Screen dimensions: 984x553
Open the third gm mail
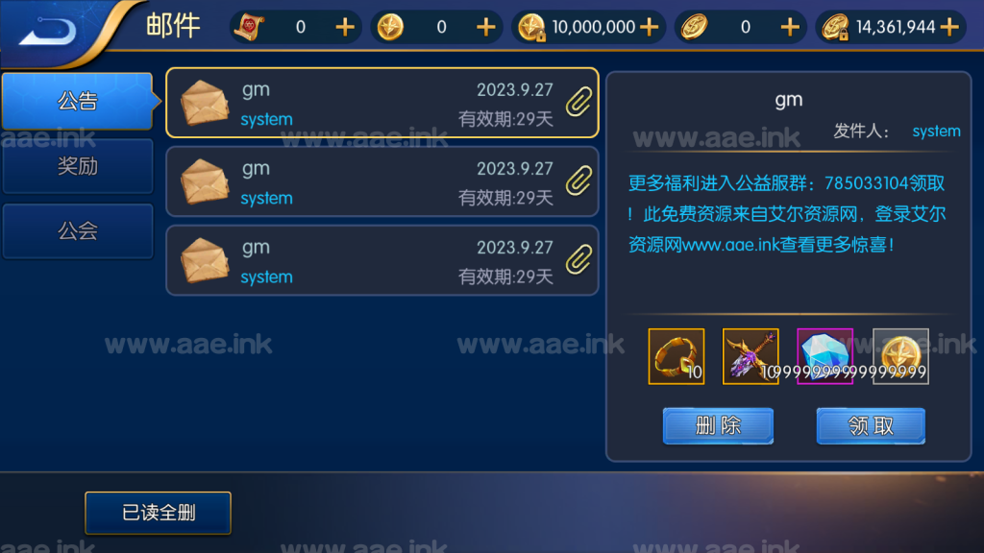pos(382,260)
